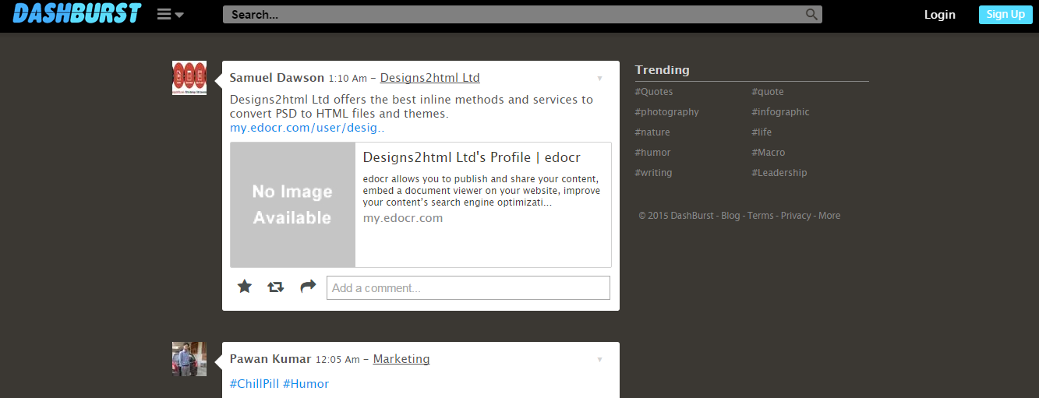Image resolution: width=1039 pixels, height=398 pixels.
Task: Click the #Humor hashtag in Pawan's post
Action: point(306,384)
